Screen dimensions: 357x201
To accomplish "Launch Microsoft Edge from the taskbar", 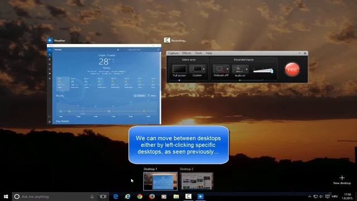I will pos(115,197).
